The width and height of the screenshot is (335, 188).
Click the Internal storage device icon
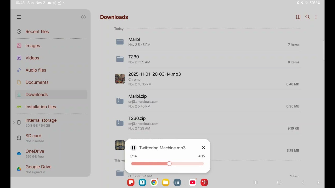click(19, 122)
